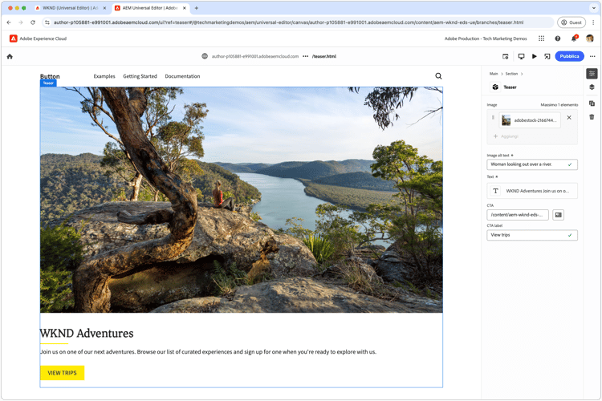
Task: Click the Getting Started nav link
Action: [140, 76]
